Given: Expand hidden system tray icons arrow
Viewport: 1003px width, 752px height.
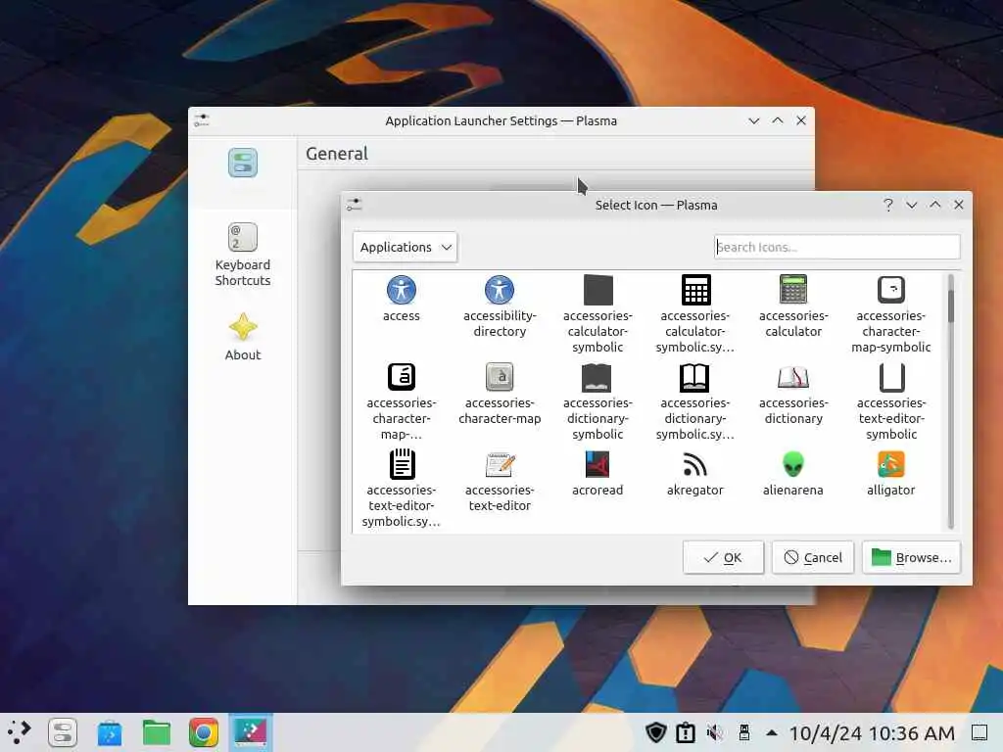Looking at the screenshot, I should click(772, 732).
